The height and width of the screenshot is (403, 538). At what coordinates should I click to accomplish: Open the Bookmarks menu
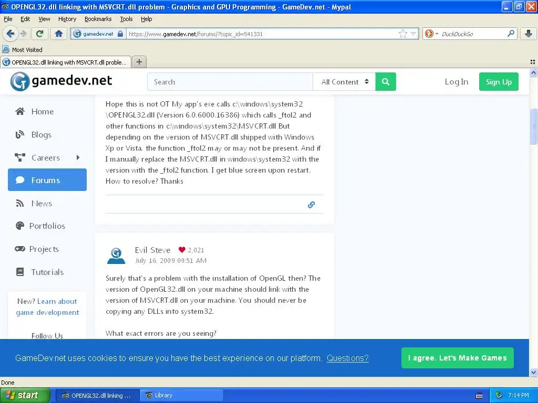click(98, 19)
